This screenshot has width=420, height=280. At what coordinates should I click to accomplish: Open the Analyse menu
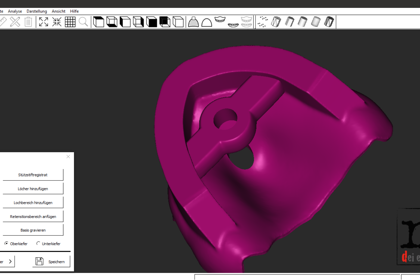15,11
